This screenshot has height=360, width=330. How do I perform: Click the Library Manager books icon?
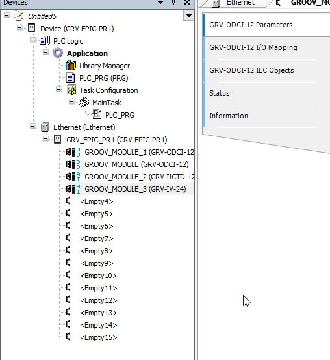(x=71, y=66)
